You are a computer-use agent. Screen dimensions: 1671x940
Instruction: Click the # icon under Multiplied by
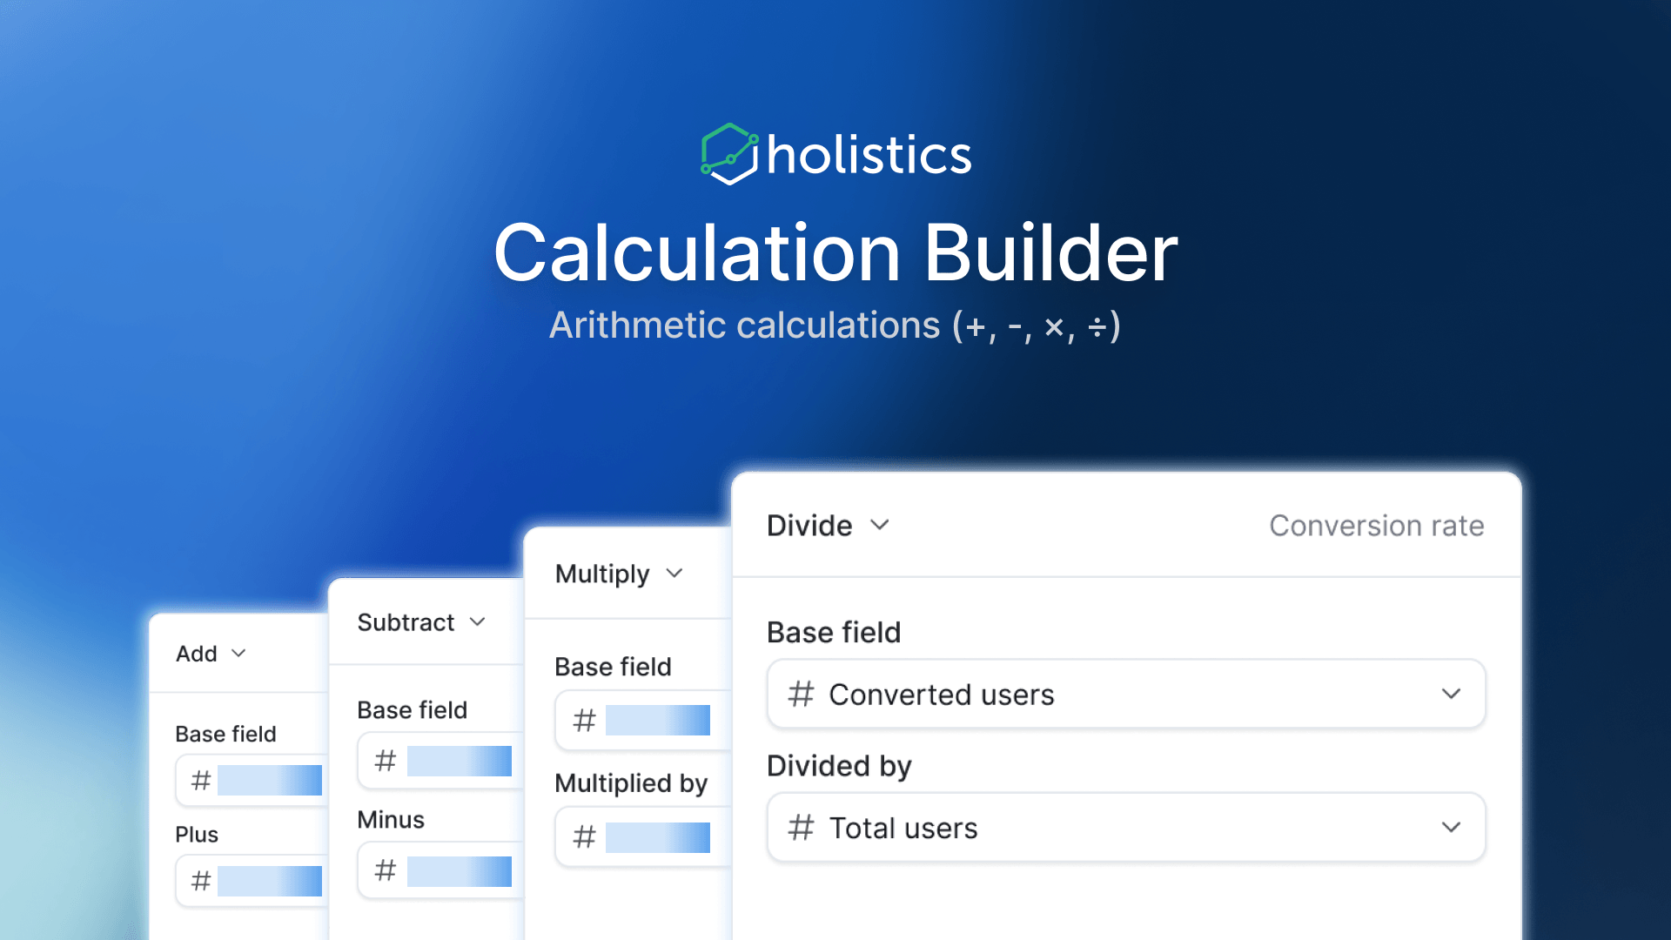point(583,836)
